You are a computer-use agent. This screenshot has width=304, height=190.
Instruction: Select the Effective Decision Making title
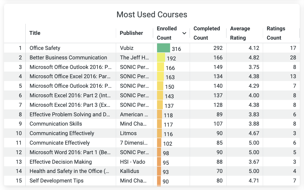click(61, 162)
